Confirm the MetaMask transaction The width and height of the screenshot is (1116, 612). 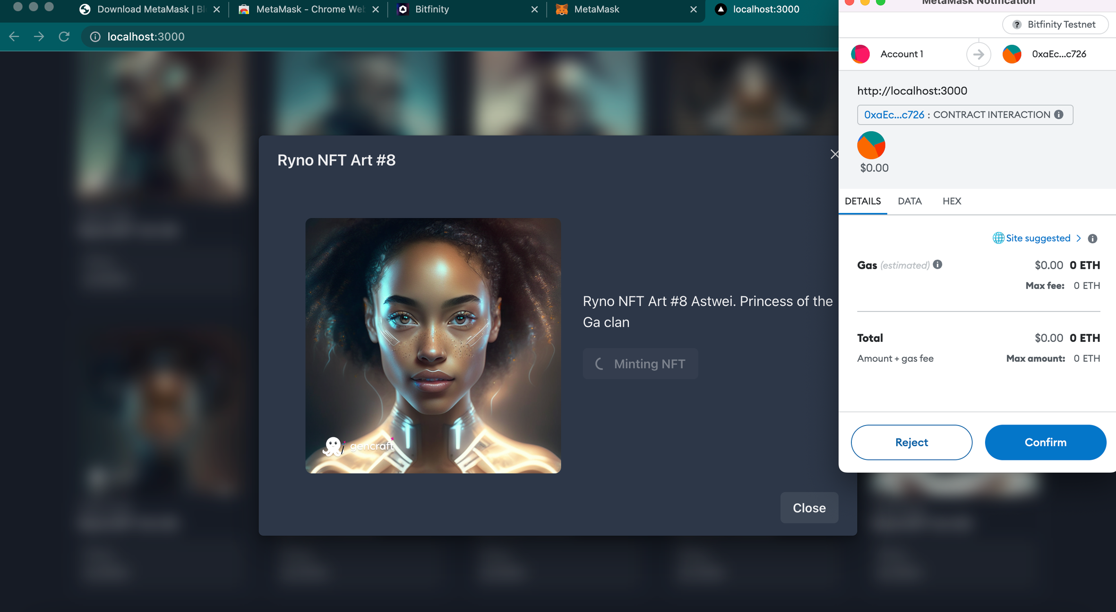1045,442
